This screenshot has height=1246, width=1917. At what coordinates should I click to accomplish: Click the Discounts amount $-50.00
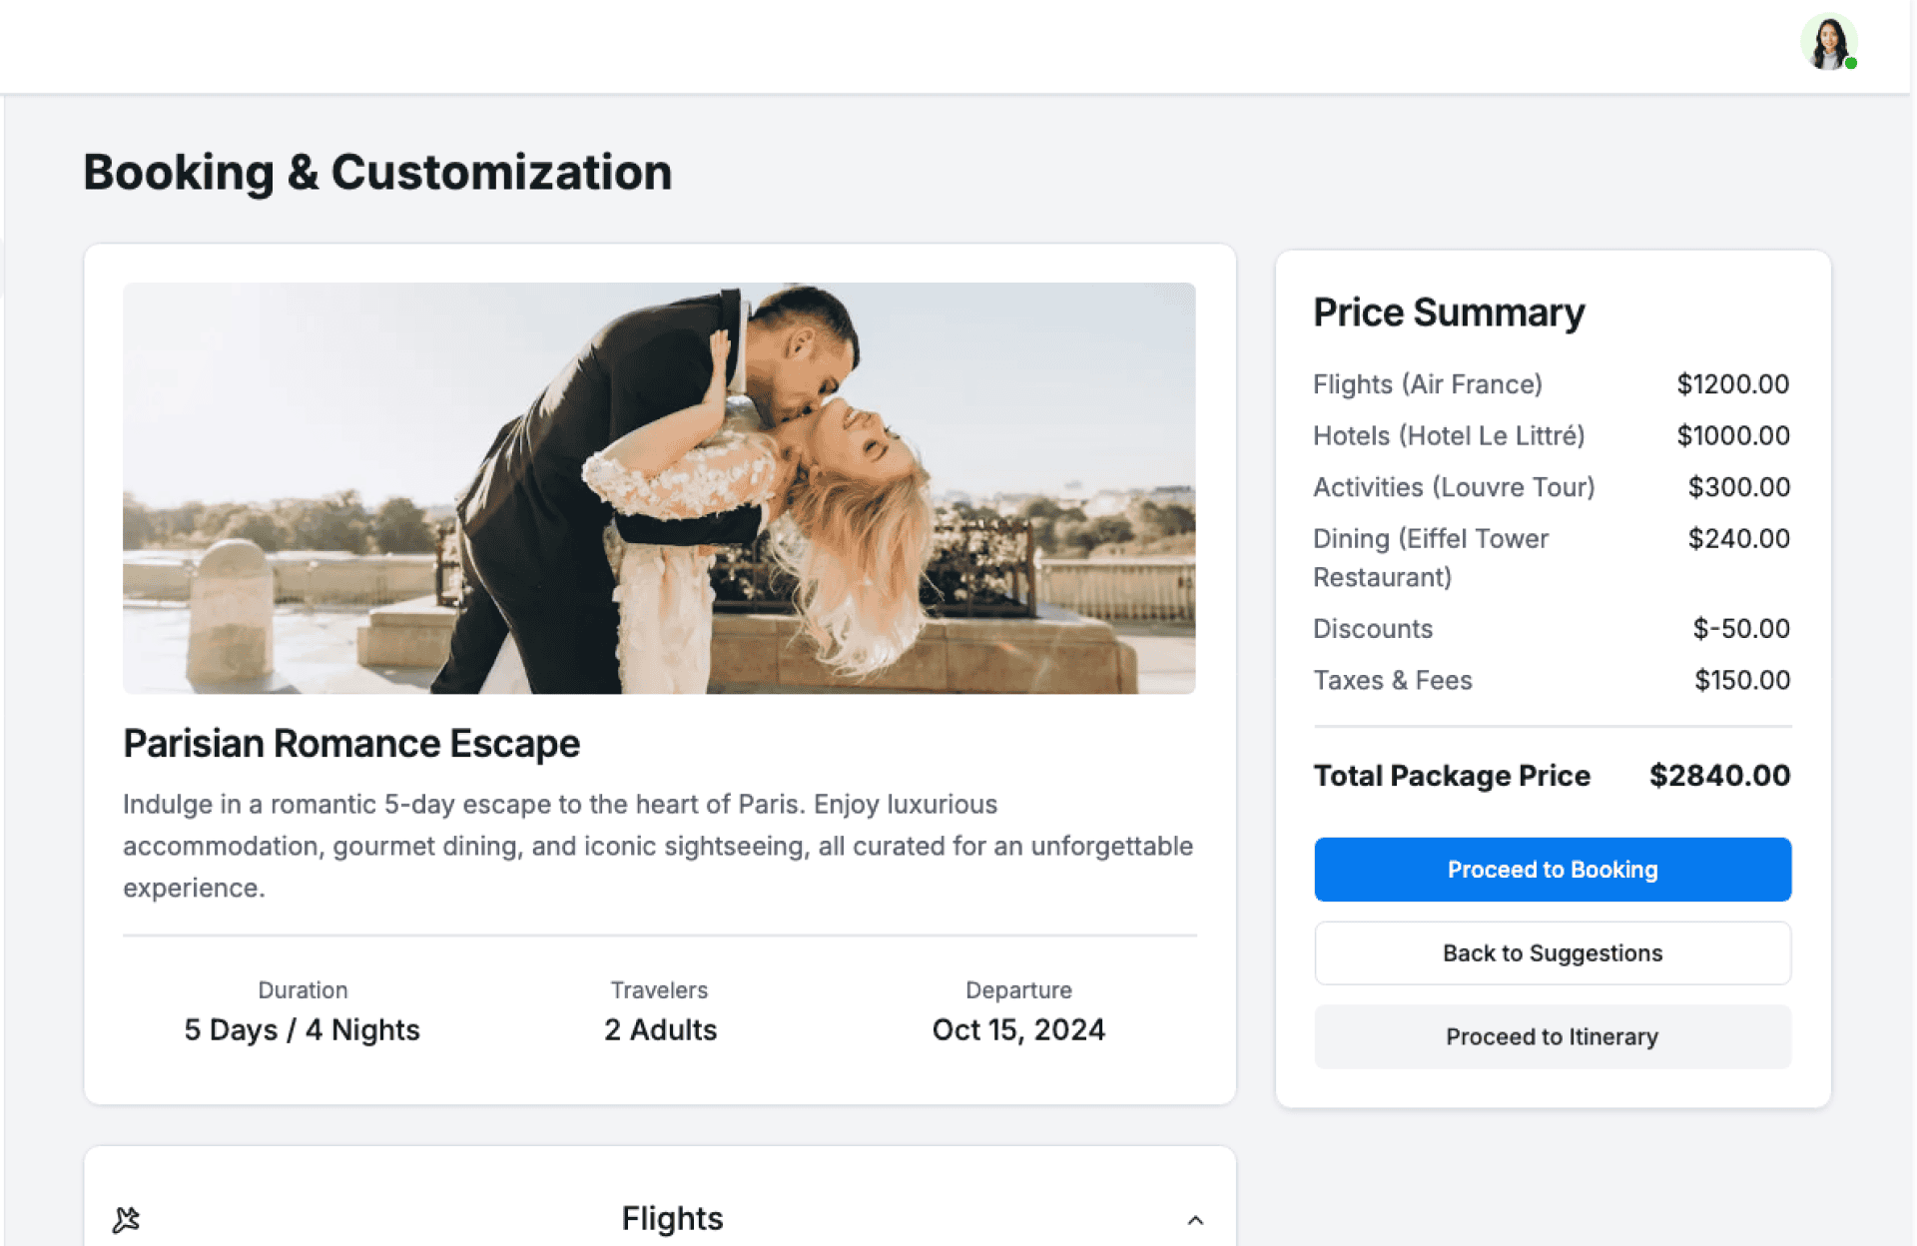(x=1740, y=629)
